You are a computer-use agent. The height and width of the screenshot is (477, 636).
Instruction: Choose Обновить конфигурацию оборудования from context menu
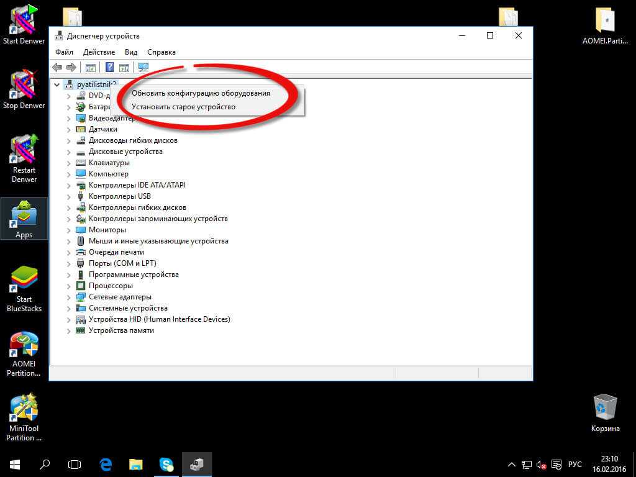coord(201,93)
